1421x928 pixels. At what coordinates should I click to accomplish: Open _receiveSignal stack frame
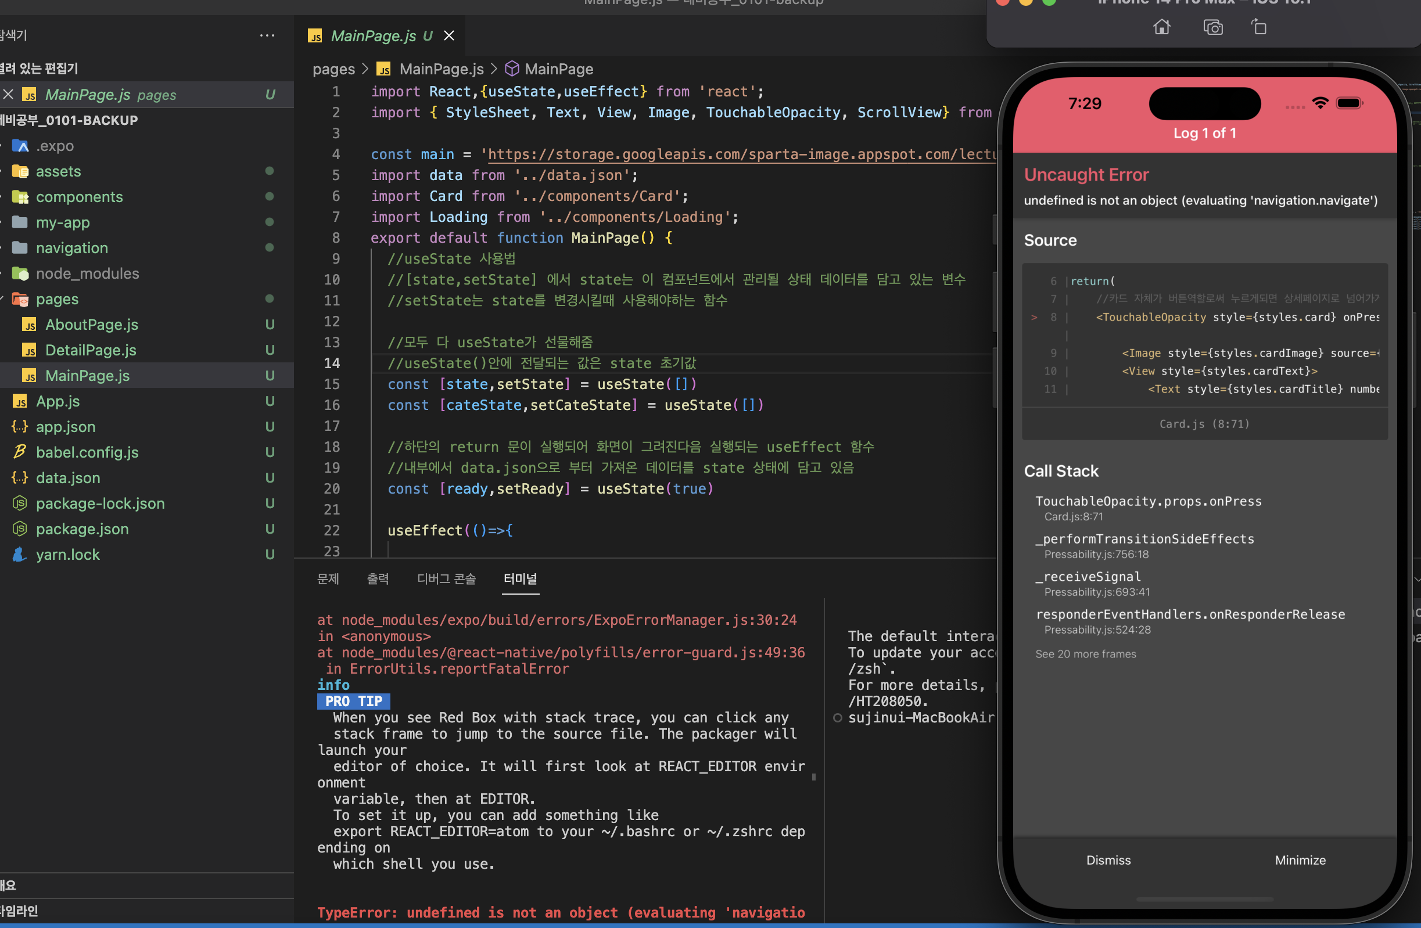point(1093,583)
